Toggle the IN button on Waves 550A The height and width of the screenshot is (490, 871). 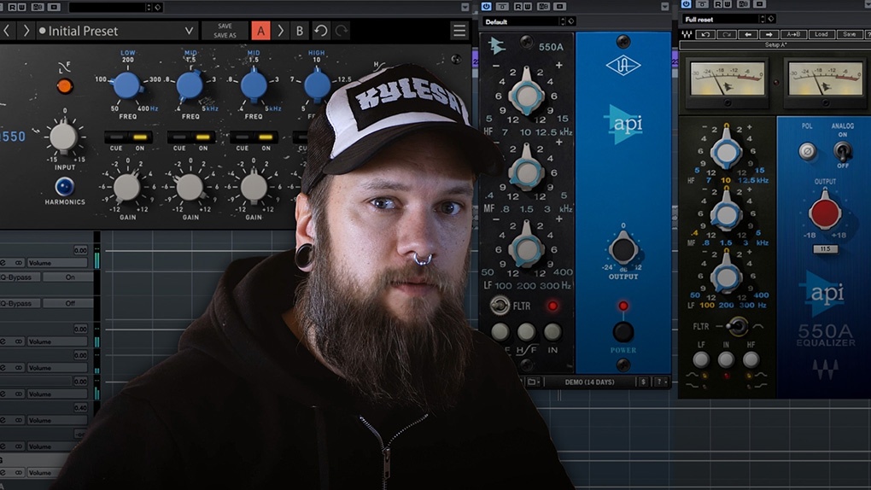[726, 360]
